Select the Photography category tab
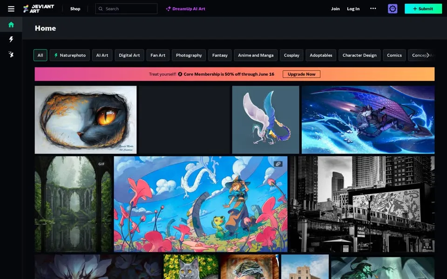 coord(189,55)
